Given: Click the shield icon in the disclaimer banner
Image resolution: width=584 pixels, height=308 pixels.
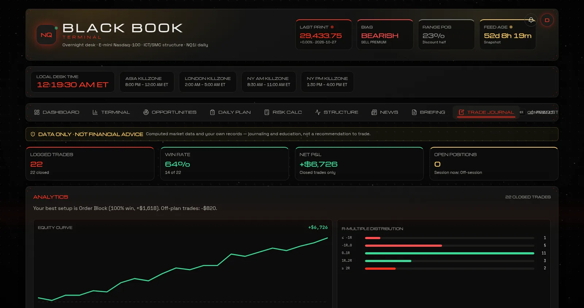Looking at the screenshot, I should coord(33,134).
